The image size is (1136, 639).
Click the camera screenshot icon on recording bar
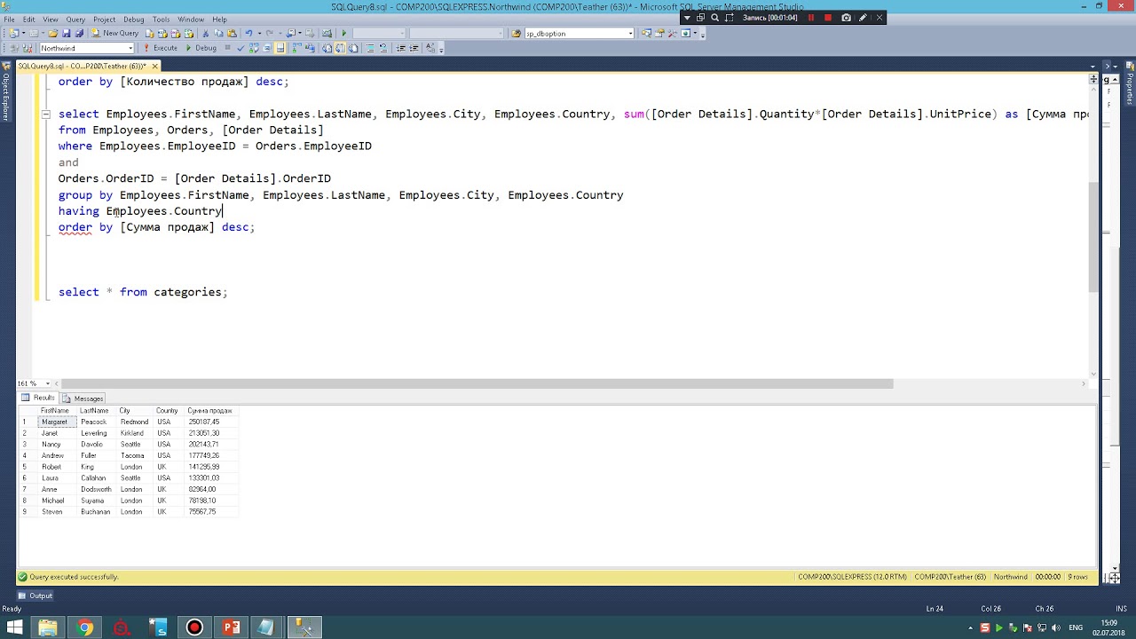point(846,17)
